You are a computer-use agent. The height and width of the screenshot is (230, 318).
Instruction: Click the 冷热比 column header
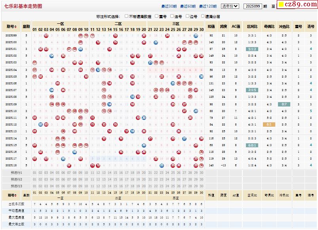[284, 27]
